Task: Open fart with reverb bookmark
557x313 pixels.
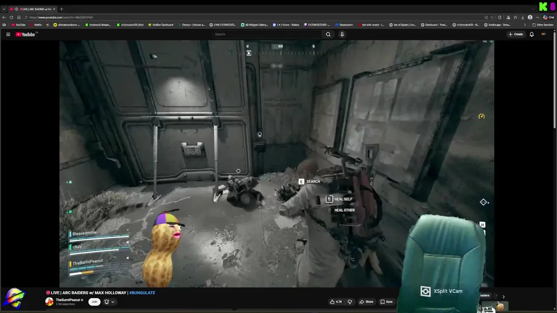Action: 371,25
